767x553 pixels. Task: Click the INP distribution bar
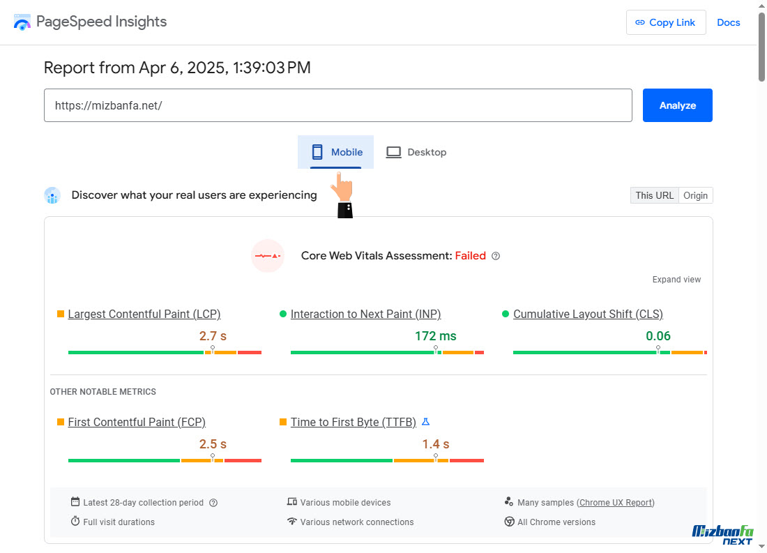click(x=387, y=352)
